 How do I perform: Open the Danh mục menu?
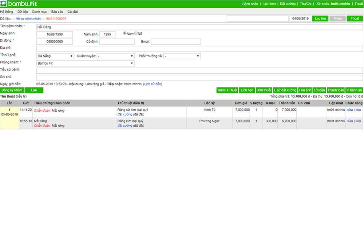39,12
